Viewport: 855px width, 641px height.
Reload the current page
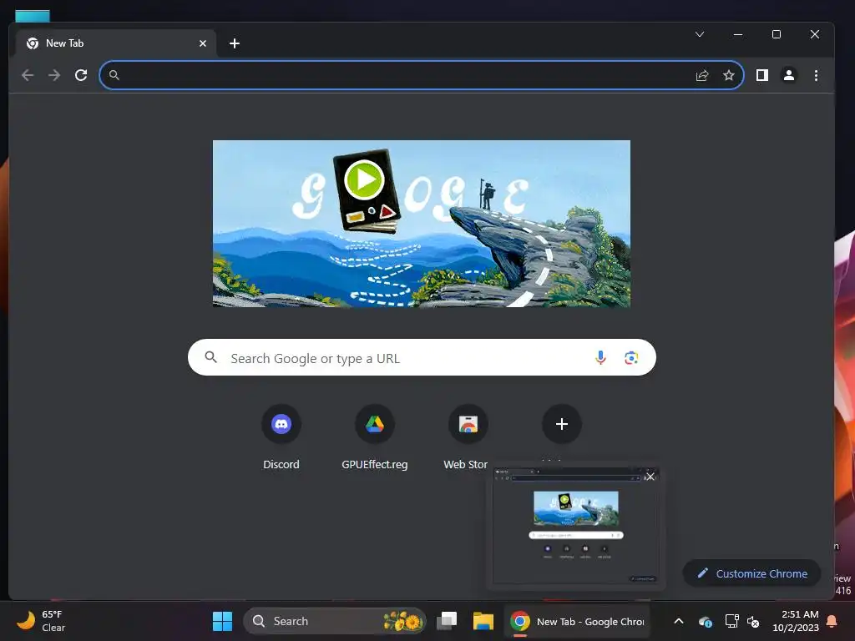(x=81, y=75)
